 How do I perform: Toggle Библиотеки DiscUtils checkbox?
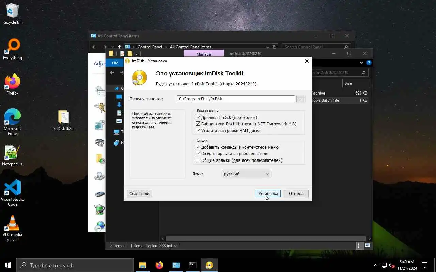click(198, 124)
